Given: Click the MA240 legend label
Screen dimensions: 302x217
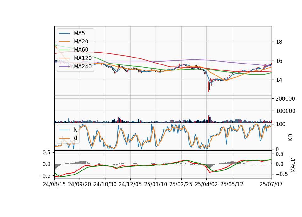Looking at the screenshot, I should (83, 66).
